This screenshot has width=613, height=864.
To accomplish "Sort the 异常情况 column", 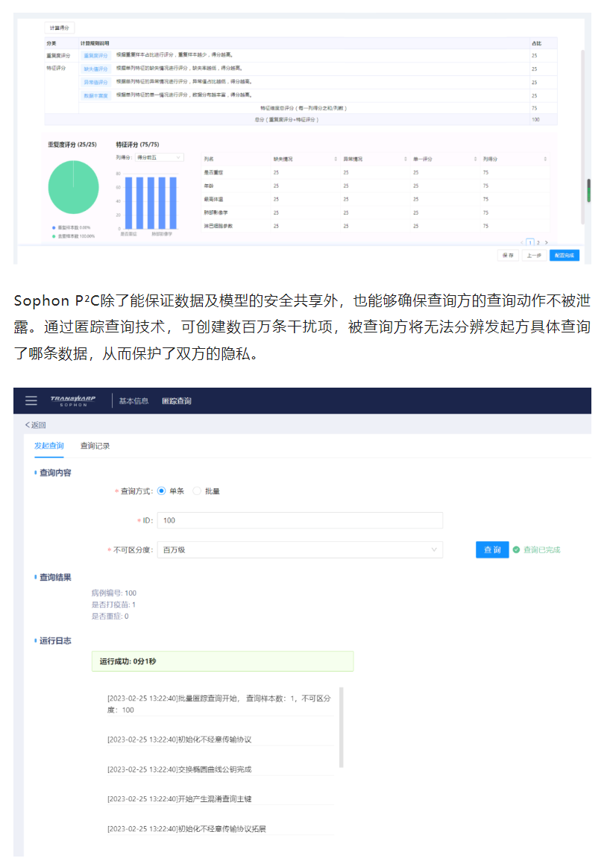I will pyautogui.click(x=404, y=159).
